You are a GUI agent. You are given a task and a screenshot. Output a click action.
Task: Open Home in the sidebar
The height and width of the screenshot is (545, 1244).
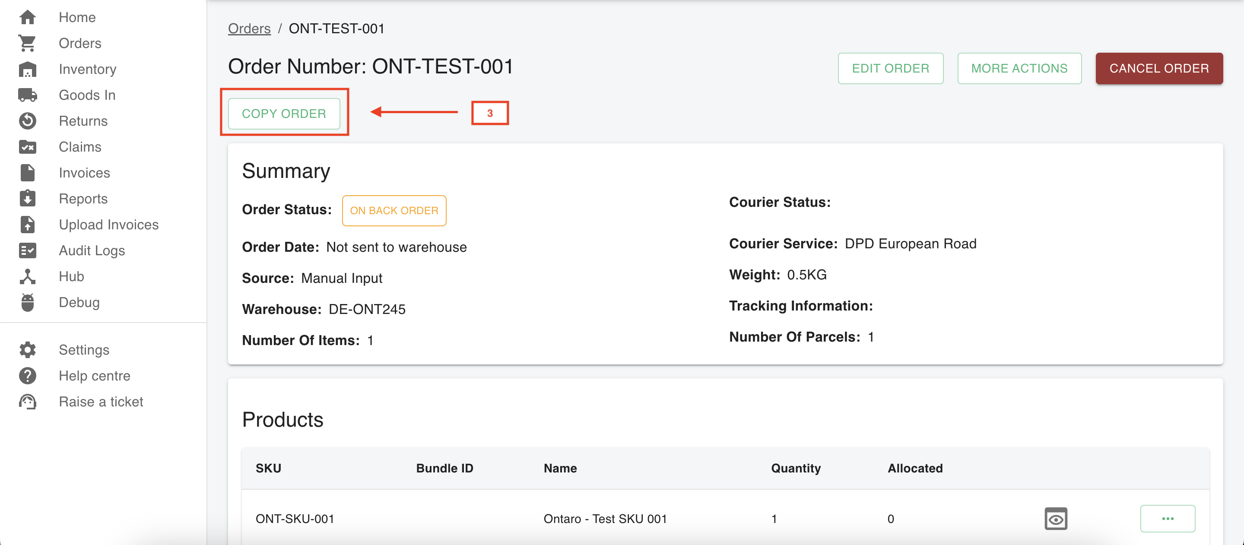tap(77, 17)
